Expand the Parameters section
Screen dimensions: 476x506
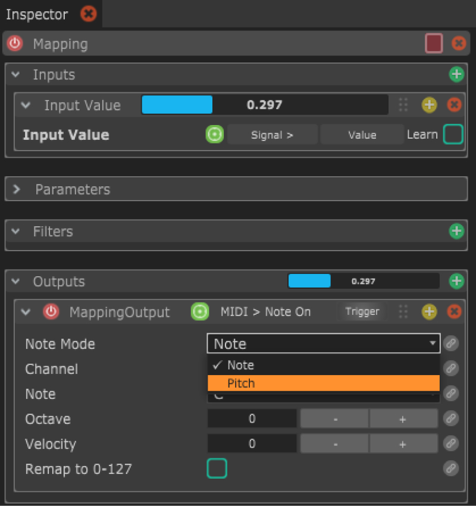(17, 189)
